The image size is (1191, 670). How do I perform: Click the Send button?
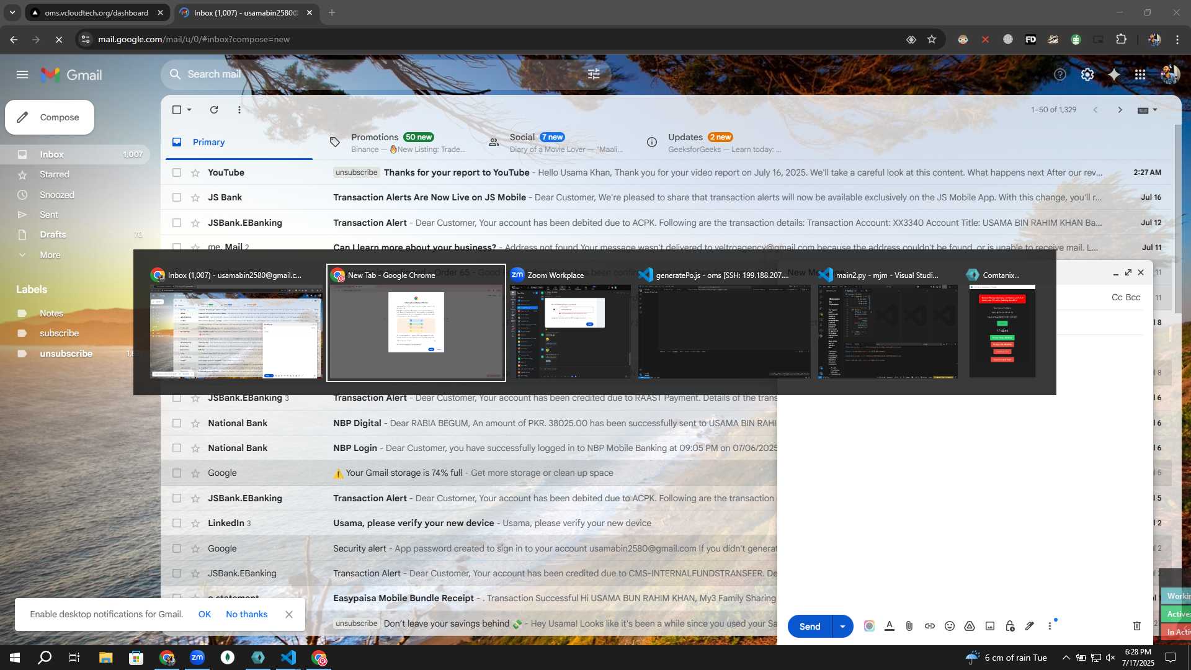tap(810, 627)
